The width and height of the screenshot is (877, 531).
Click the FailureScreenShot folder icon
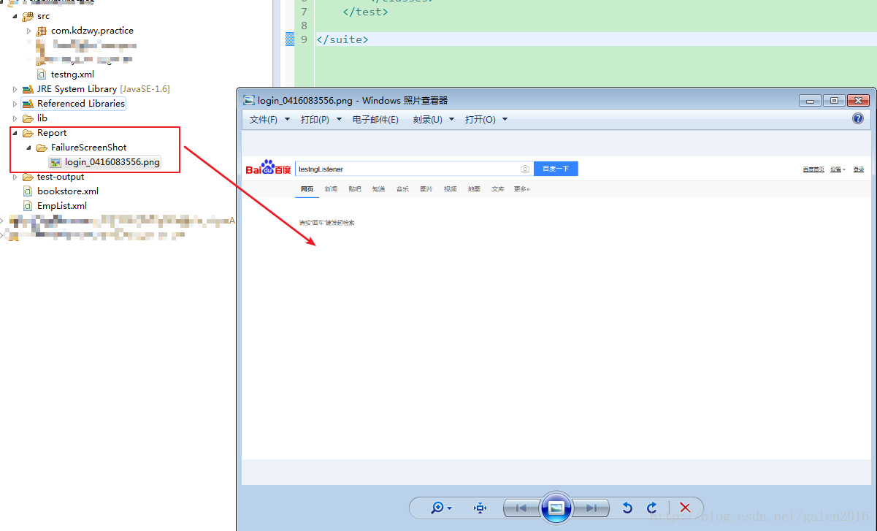[x=42, y=148]
